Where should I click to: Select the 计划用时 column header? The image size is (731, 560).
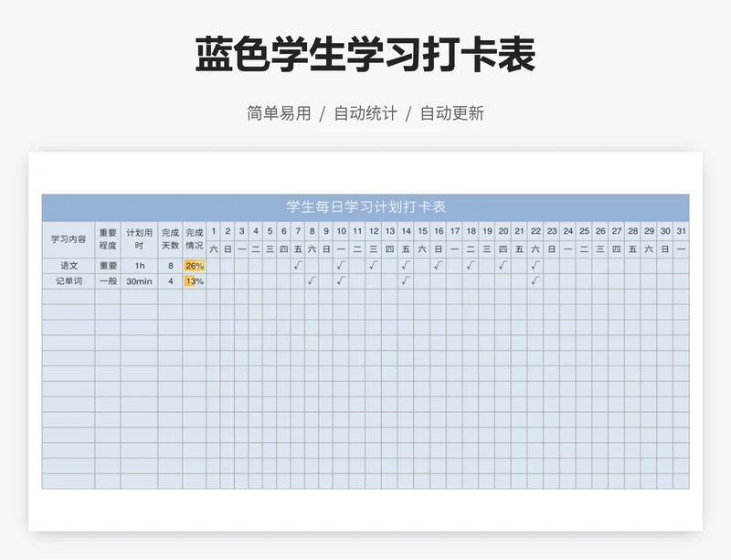pyautogui.click(x=140, y=239)
